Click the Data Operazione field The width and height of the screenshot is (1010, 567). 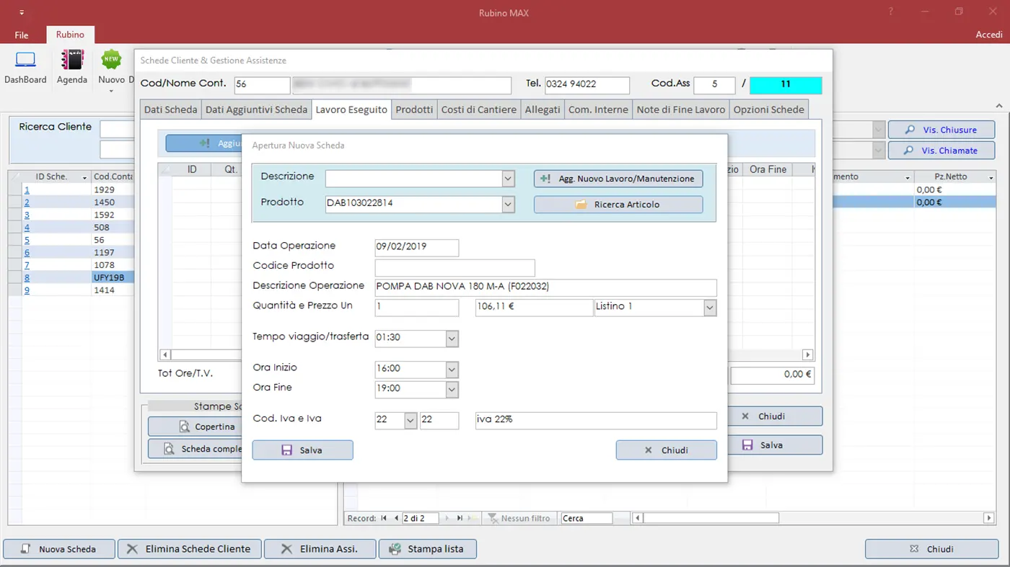tap(417, 247)
